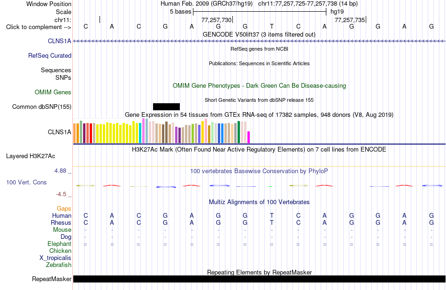
Task: Click 'Click to complement -->' label
Action: coord(38,27)
